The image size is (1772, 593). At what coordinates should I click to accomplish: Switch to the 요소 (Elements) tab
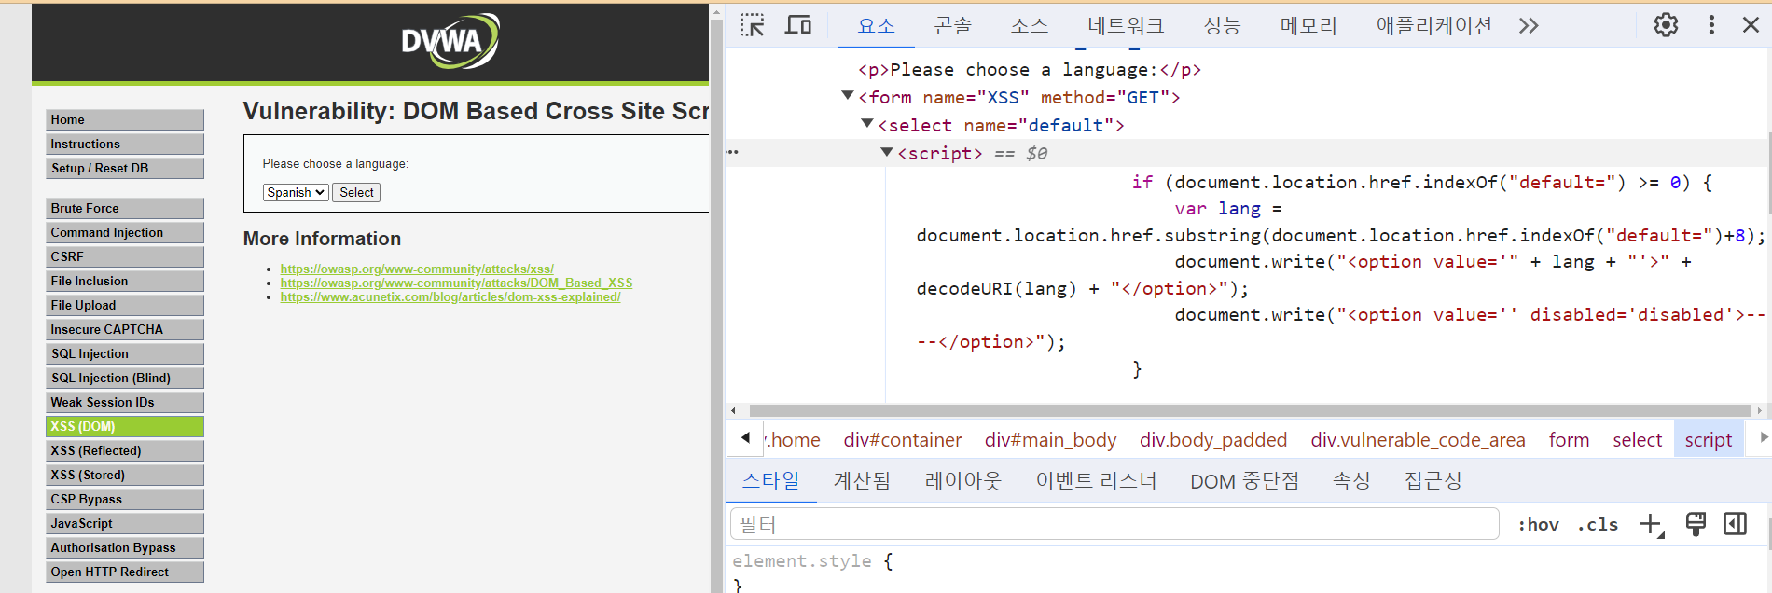pyautogui.click(x=876, y=25)
